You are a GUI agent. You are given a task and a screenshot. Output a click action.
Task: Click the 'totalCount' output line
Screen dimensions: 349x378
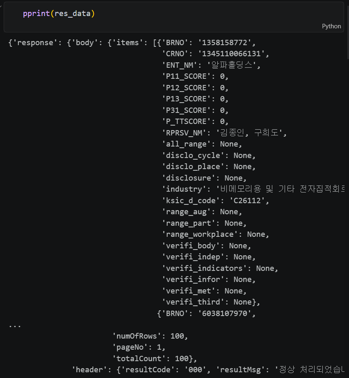point(154,359)
